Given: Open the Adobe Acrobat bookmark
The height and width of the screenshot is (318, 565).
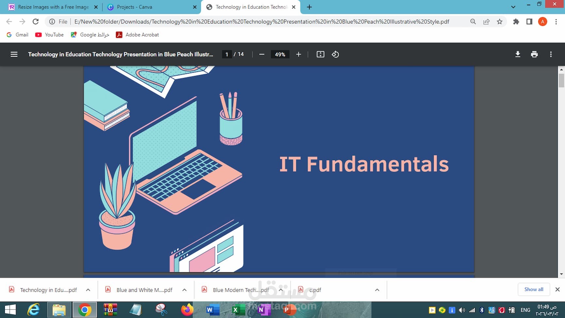Looking at the screenshot, I should (x=137, y=35).
